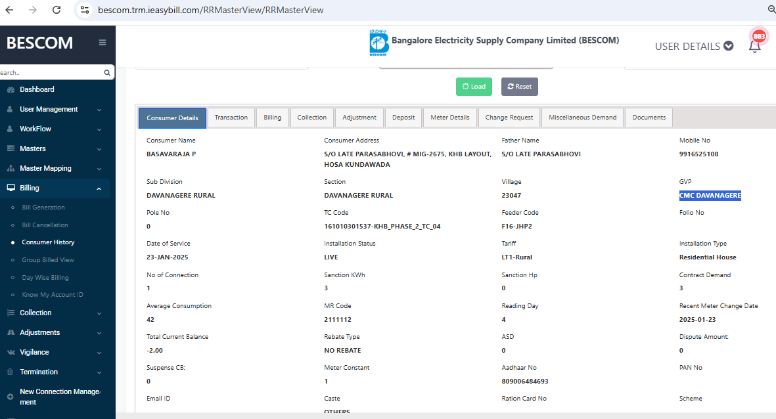
Task: Expand the Vigilance menu chevron
Action: (99, 353)
